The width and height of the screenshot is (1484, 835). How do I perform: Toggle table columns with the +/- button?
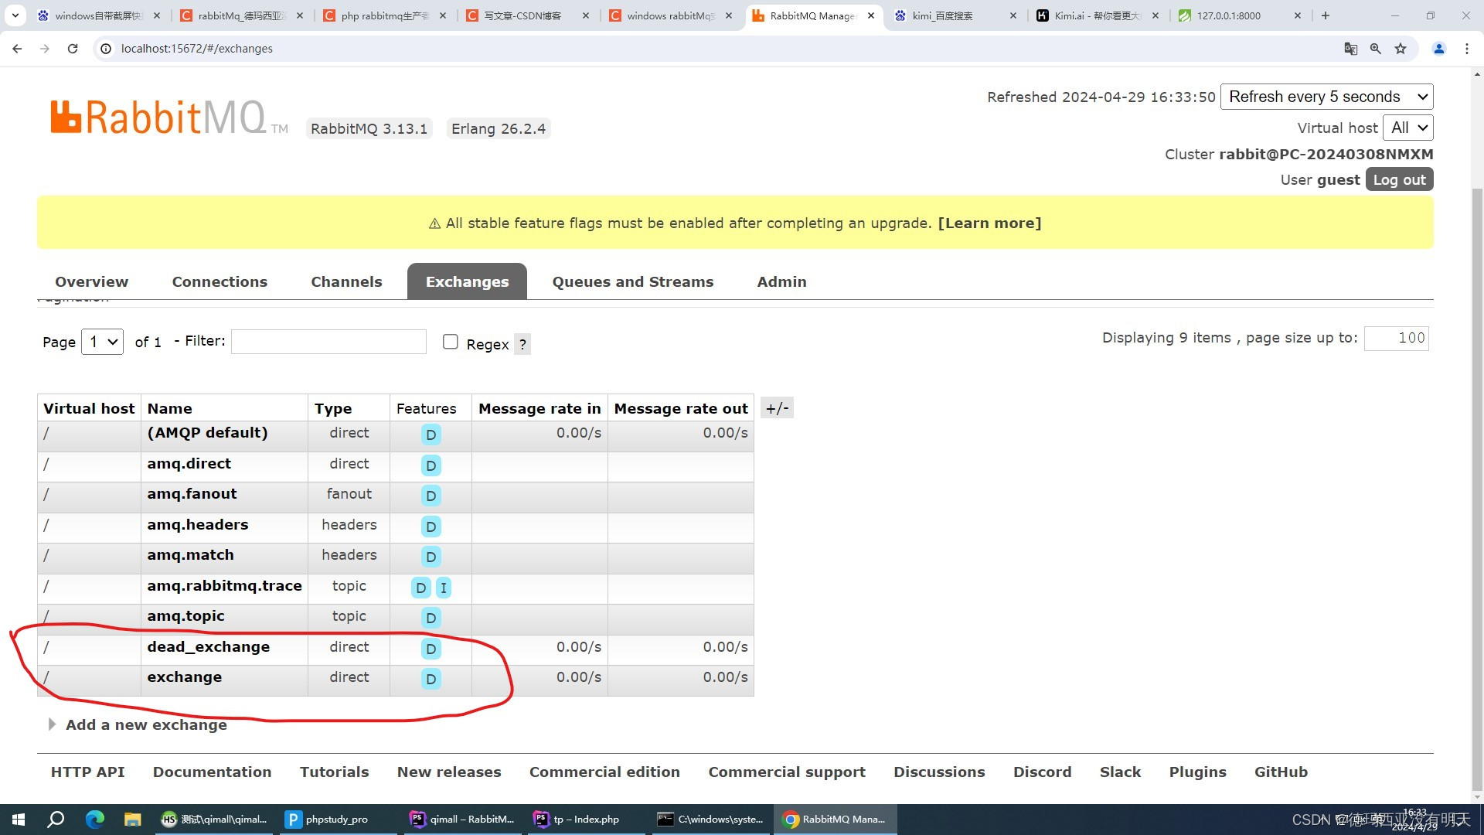pos(777,408)
